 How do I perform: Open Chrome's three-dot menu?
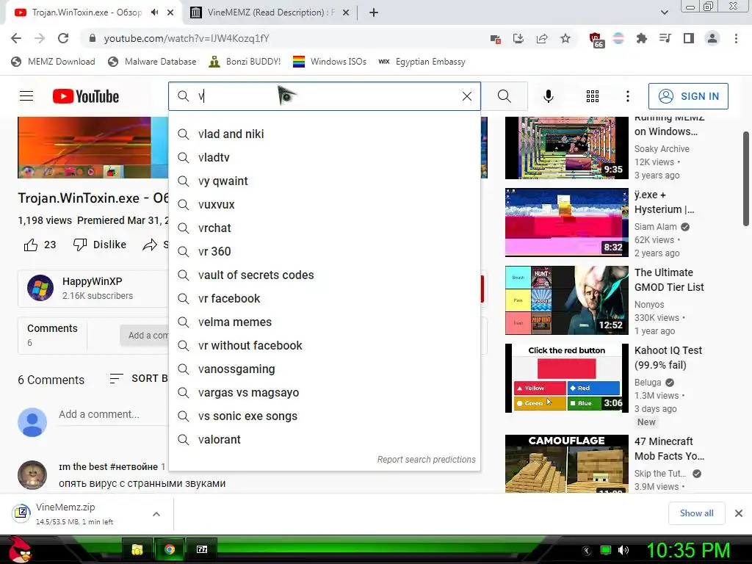[736, 38]
